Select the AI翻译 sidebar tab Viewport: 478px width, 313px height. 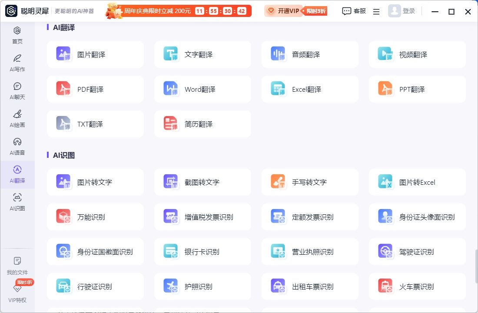17,174
